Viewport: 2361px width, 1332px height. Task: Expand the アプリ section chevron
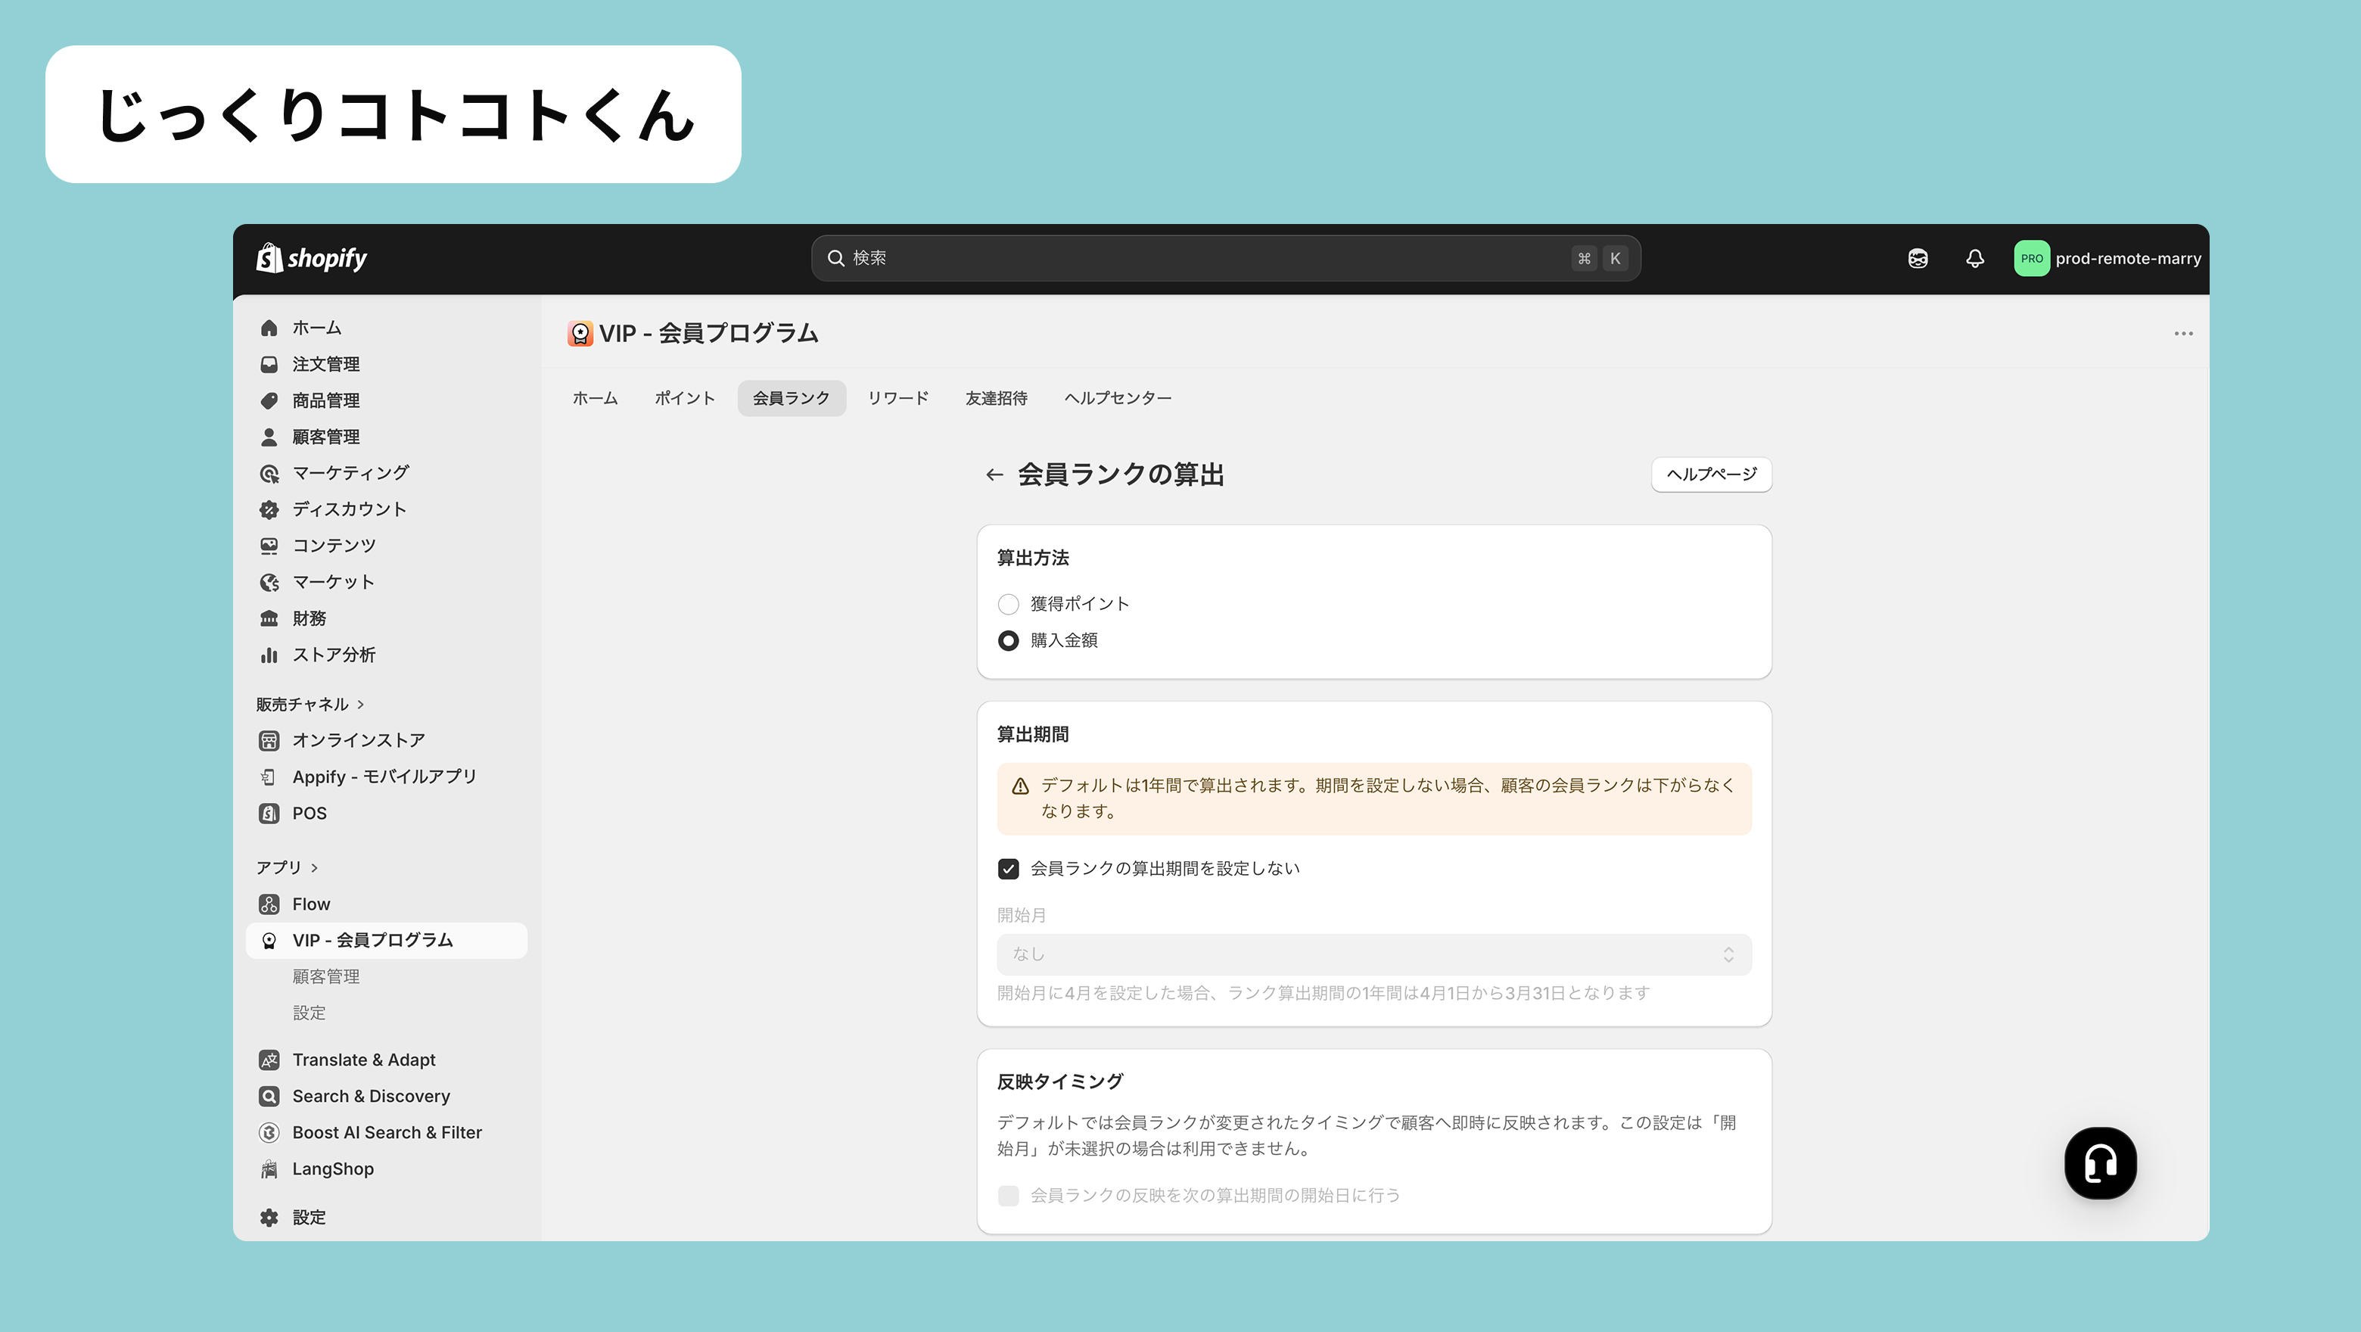point(314,867)
